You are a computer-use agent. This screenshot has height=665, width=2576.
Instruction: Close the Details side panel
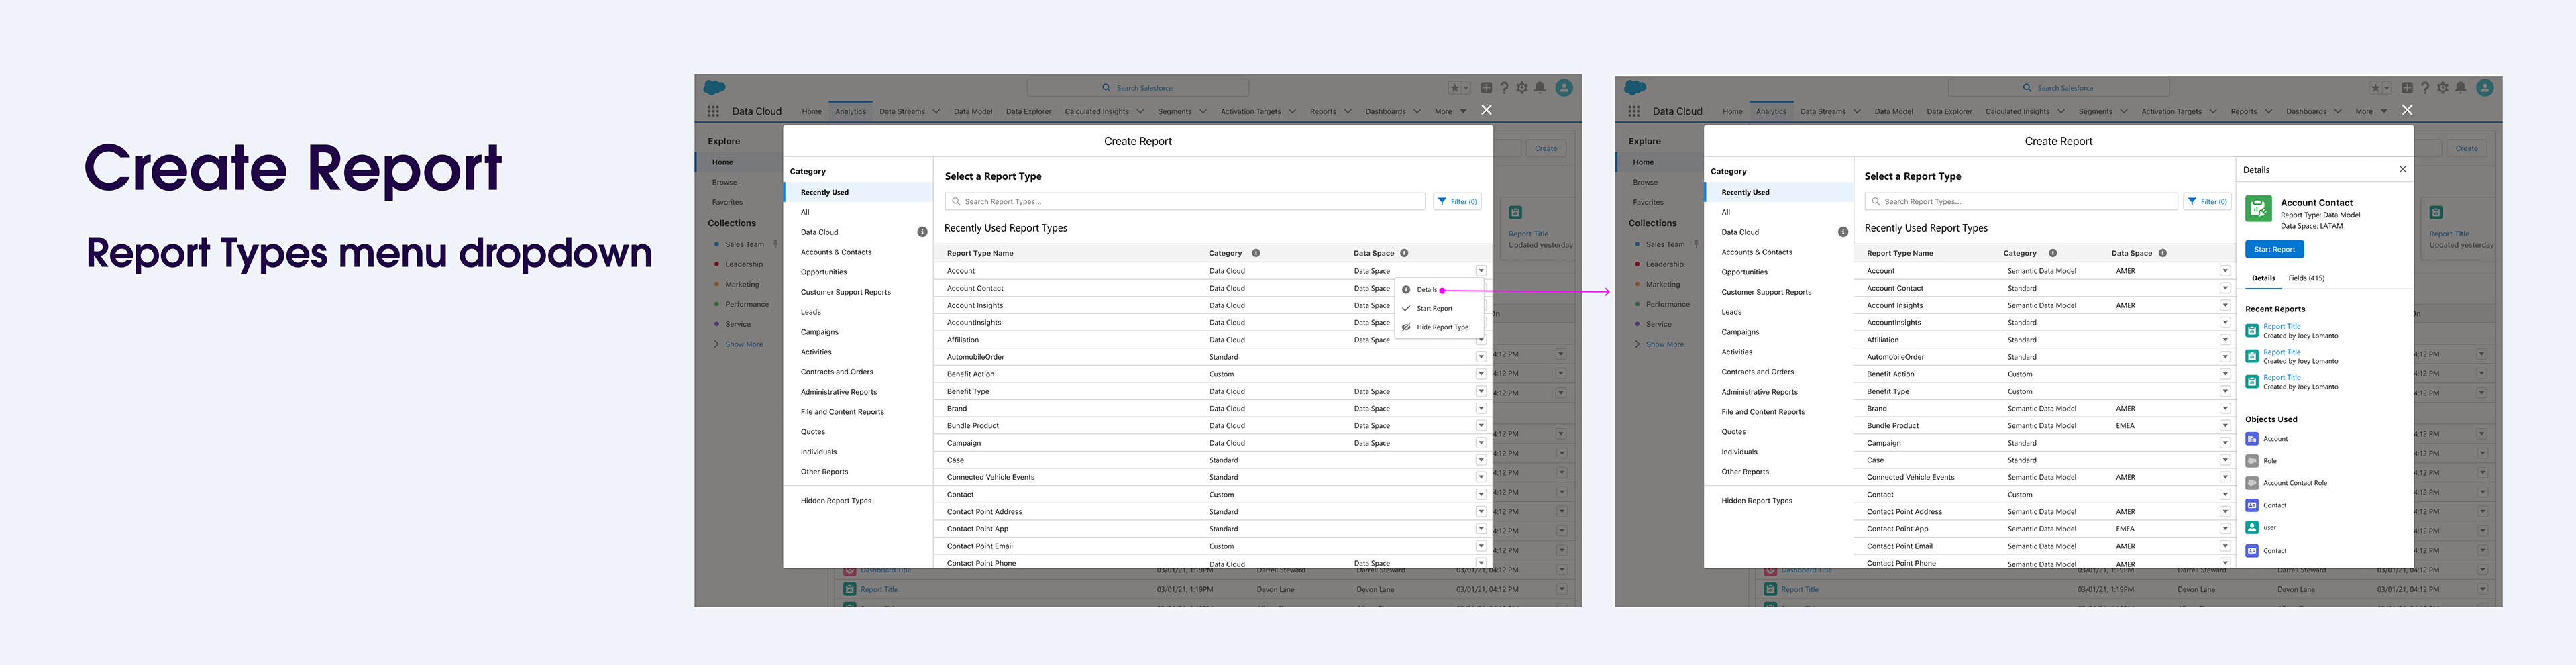point(2403,170)
